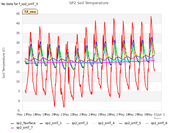Click the 'No data for f_sp2_smT_3' message

[19, 4]
